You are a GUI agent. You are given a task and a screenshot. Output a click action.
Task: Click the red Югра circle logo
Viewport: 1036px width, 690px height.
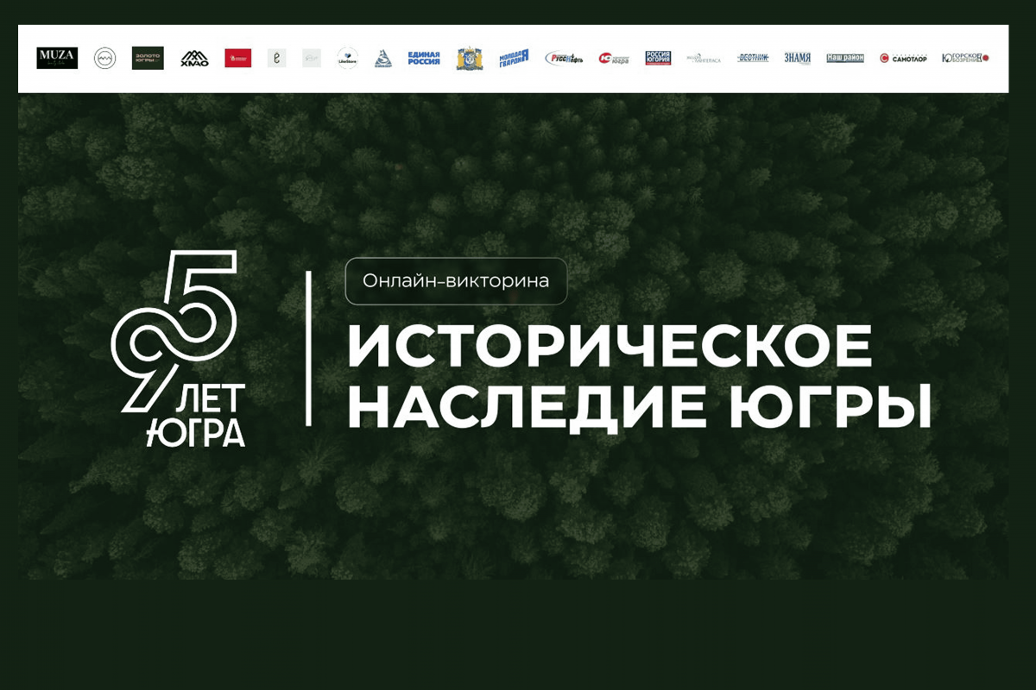613,59
